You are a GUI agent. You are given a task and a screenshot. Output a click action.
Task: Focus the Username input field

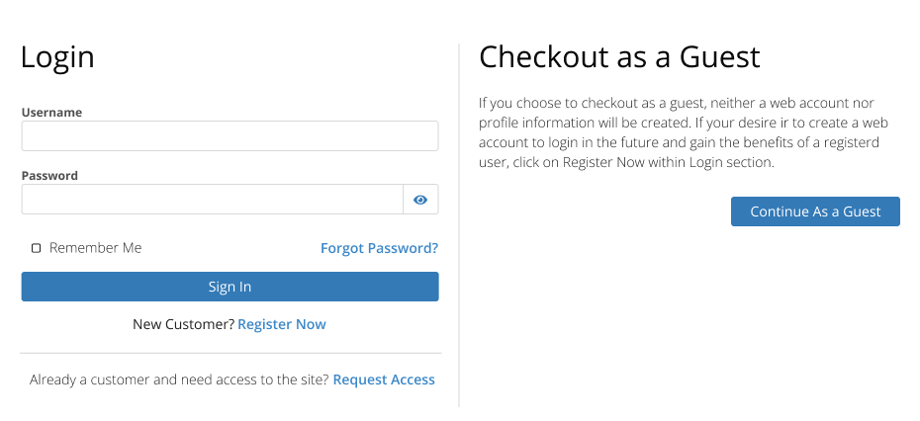click(x=230, y=136)
